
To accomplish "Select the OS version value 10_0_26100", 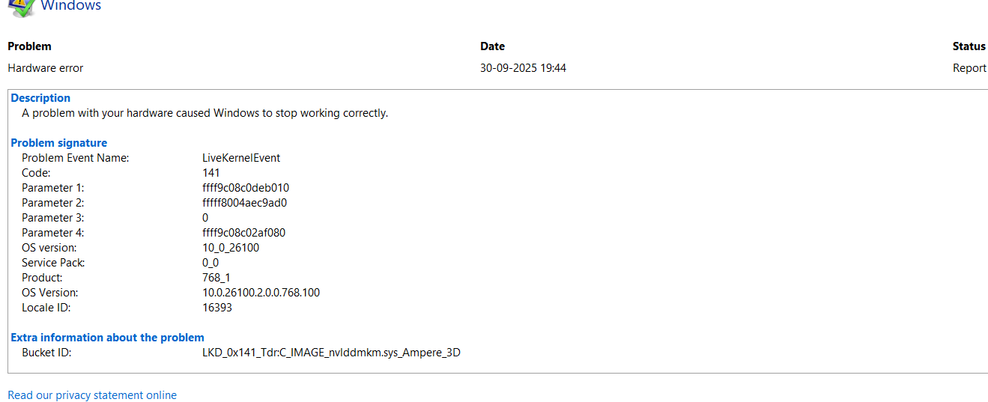I will (x=231, y=248).
